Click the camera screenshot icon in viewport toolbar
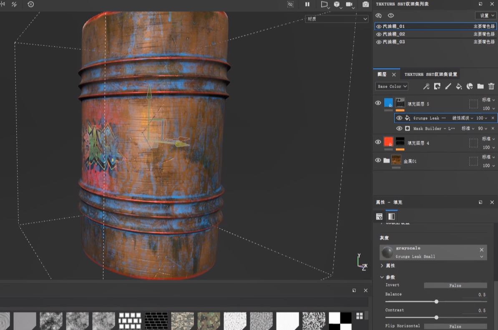The width and height of the screenshot is (498, 330). click(x=365, y=4)
